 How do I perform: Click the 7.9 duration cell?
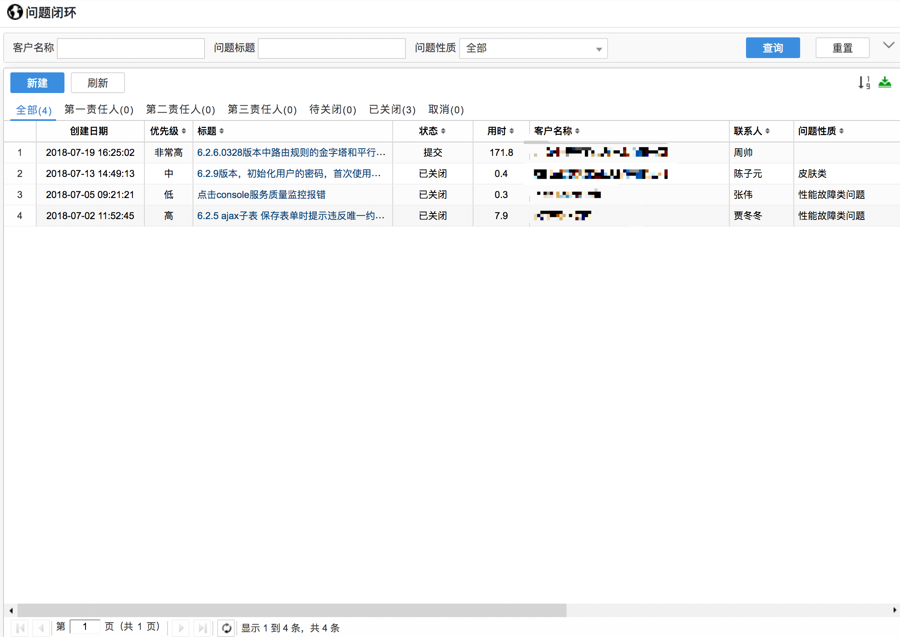coord(501,216)
